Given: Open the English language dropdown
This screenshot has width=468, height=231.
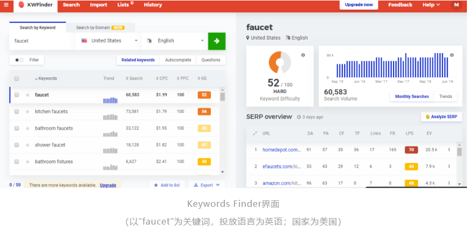Looking at the screenshot, I should 174,41.
